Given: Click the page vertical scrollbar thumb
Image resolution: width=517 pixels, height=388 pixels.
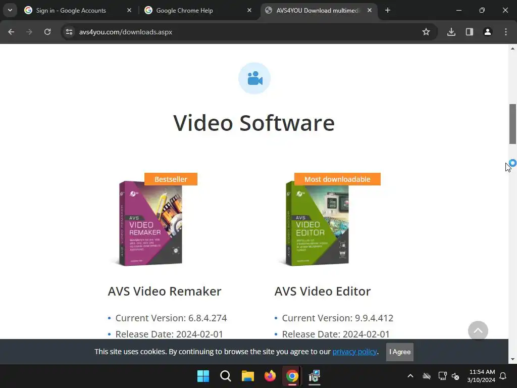Looking at the screenshot, I should 513,124.
